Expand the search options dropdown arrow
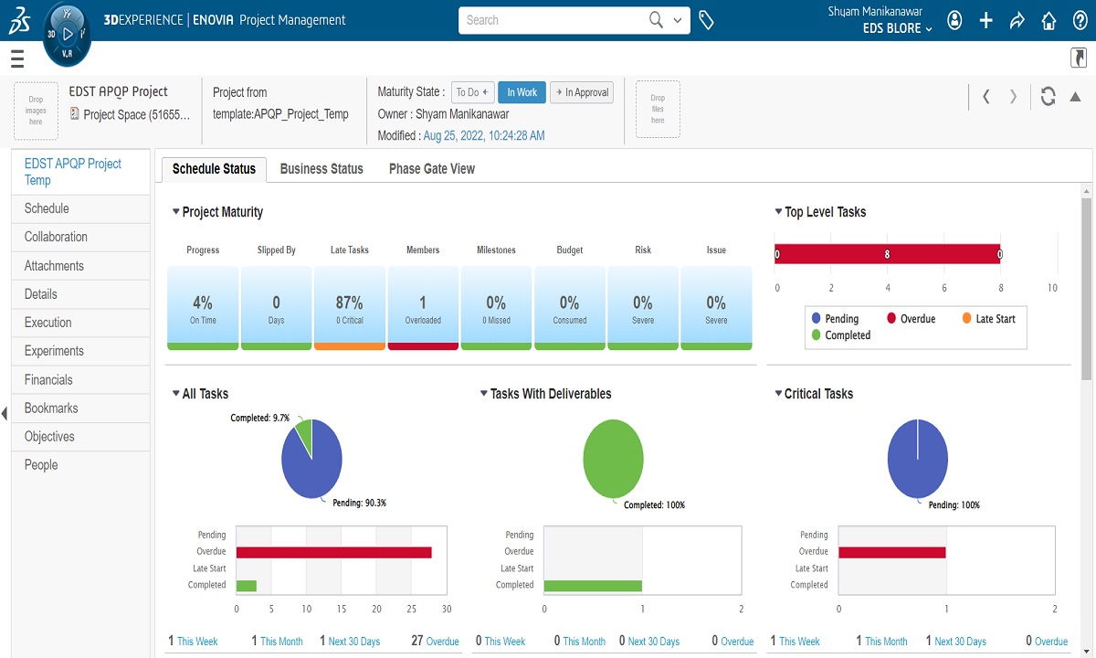 point(677,20)
